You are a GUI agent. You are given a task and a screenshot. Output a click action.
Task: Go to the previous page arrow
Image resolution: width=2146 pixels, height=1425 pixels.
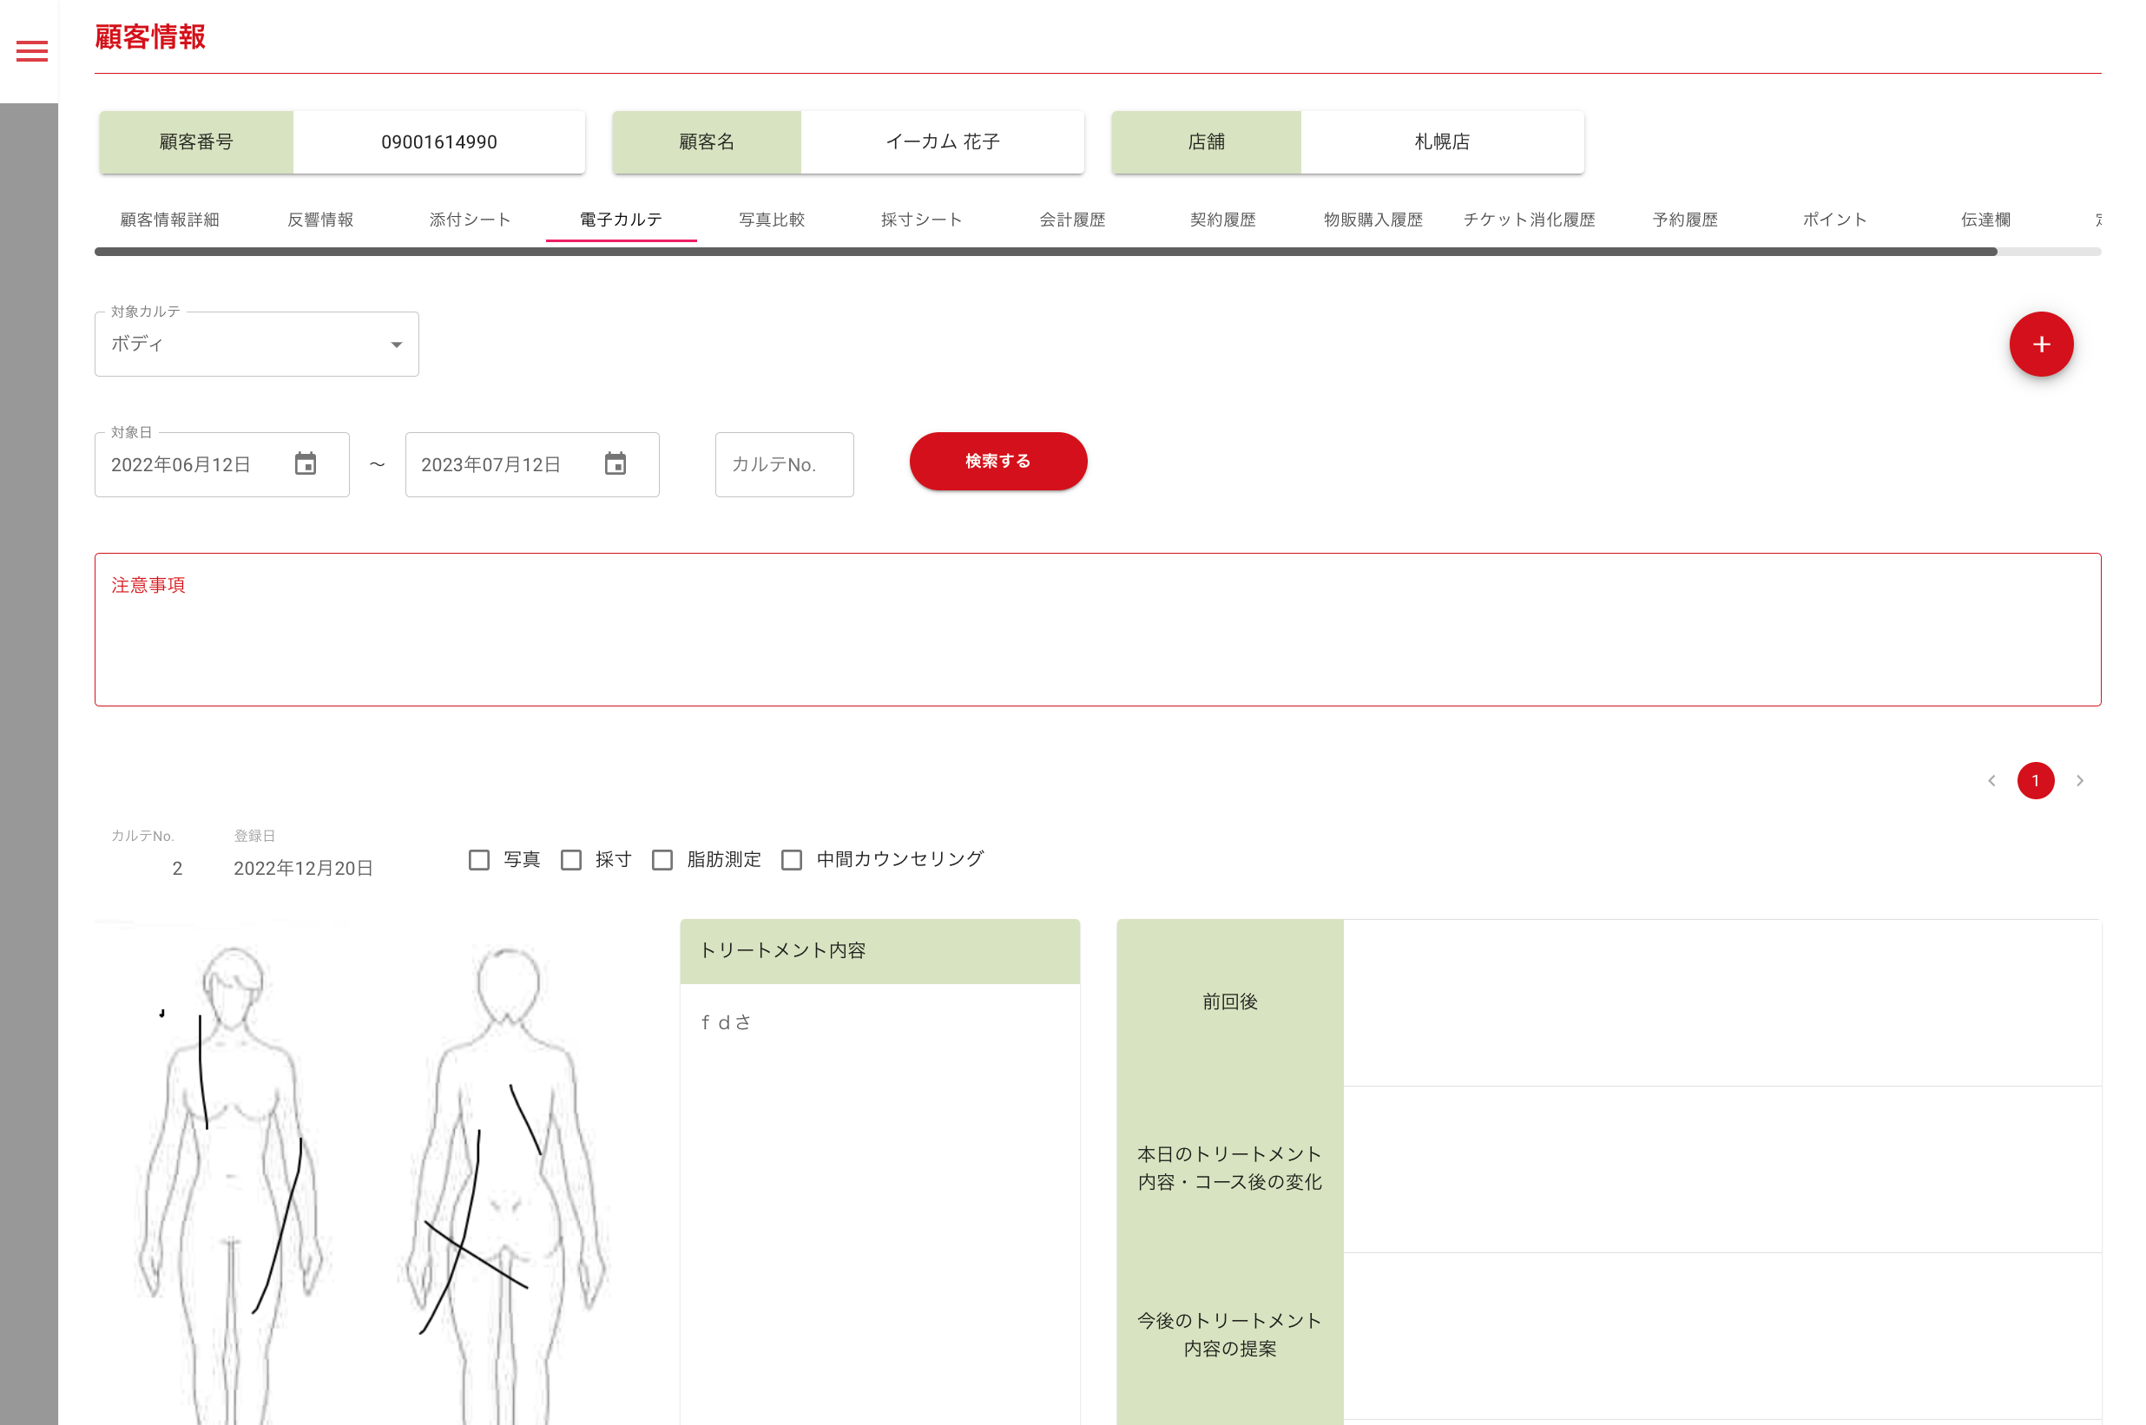coord(1991,781)
